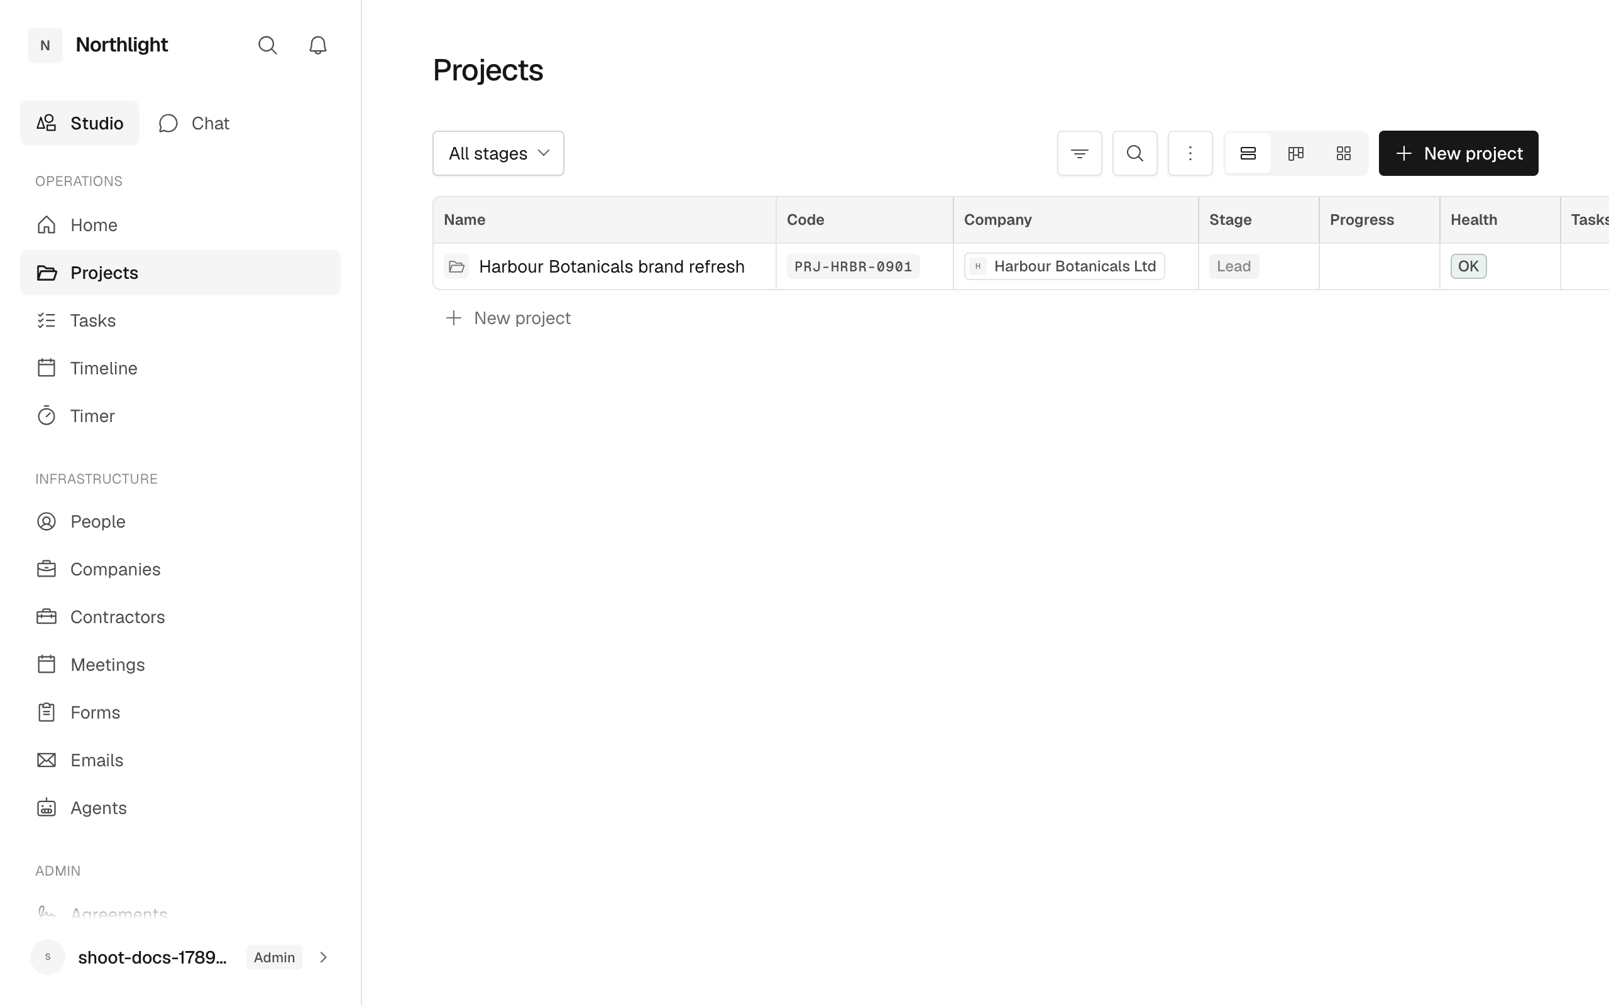
Task: Open People in sidebar
Action: (x=180, y=521)
